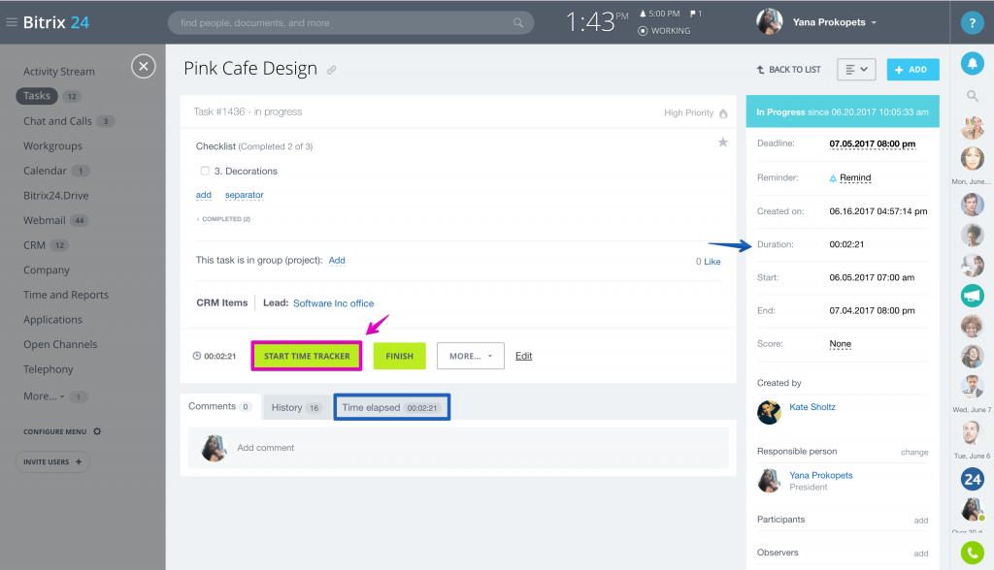994x570 pixels.
Task: Close the task panel with the X
Action: (144, 66)
